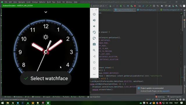The height and width of the screenshot is (105, 186).
Task: Click the down chevron above the watchface
Action: [x=46, y=12]
